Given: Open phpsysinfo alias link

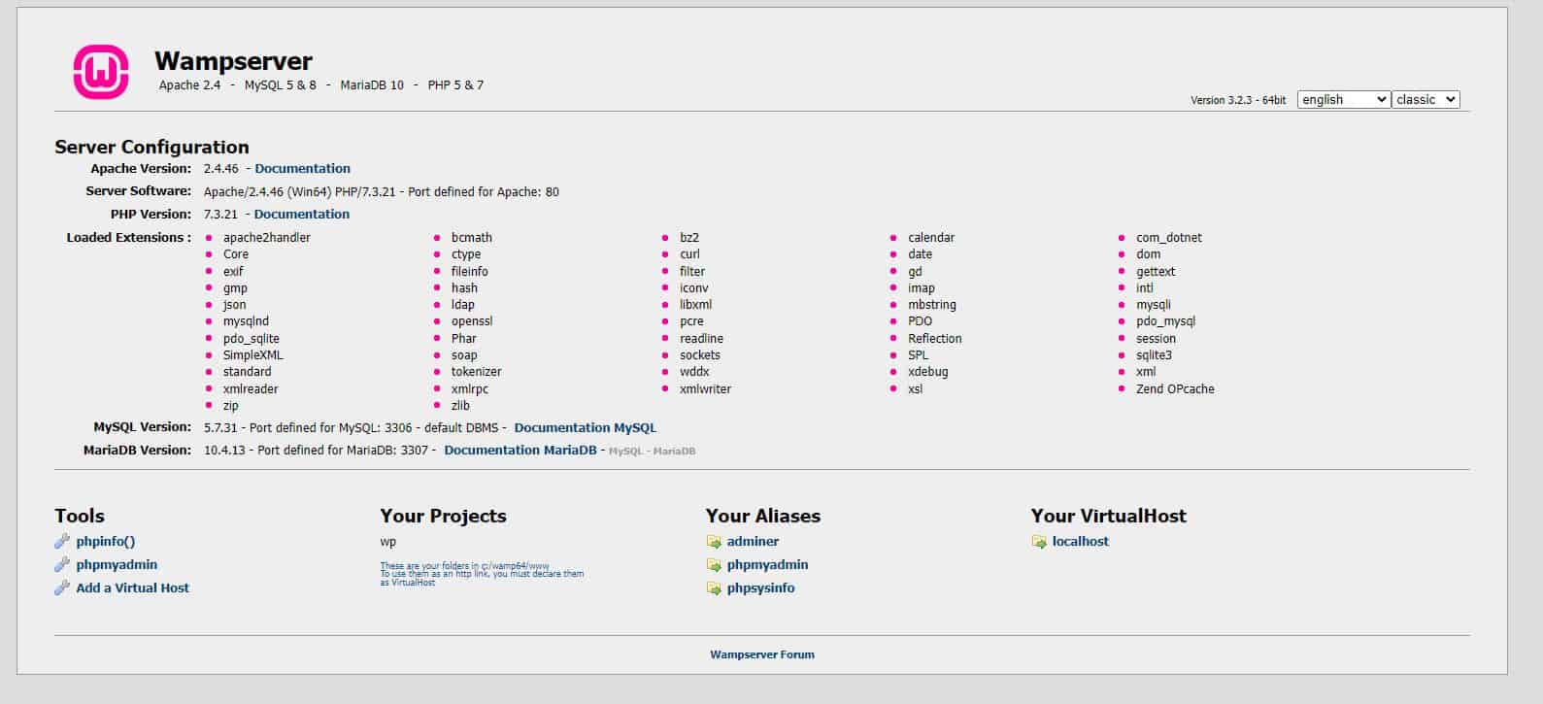Looking at the screenshot, I should pyautogui.click(x=760, y=588).
